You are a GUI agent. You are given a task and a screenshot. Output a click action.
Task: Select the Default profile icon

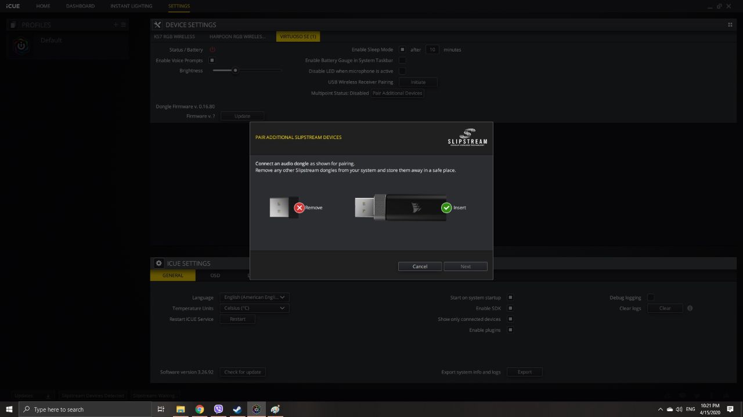click(x=21, y=46)
